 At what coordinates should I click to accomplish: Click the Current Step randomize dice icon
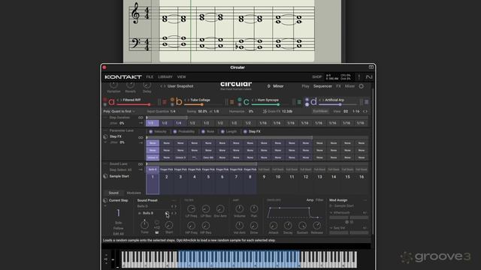[x=105, y=200]
